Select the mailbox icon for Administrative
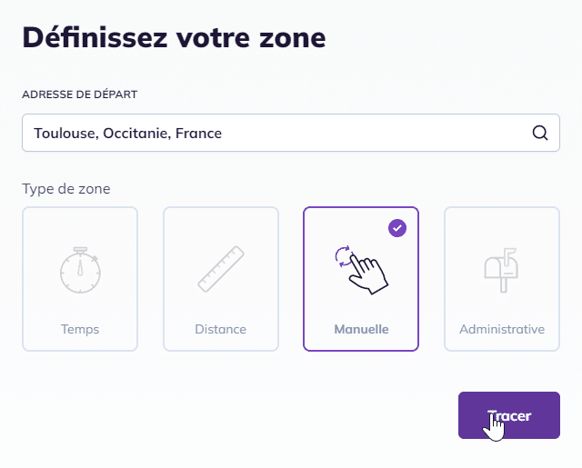 [501, 270]
